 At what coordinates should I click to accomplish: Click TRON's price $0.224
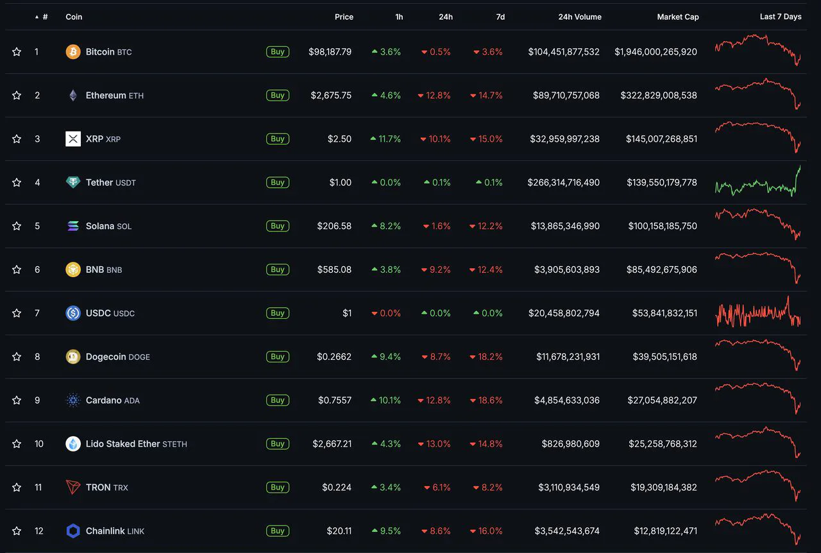pyautogui.click(x=337, y=488)
